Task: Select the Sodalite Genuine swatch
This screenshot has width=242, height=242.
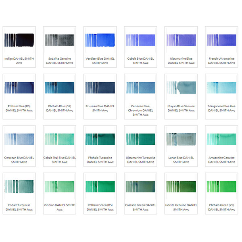Action: (x=59, y=40)
